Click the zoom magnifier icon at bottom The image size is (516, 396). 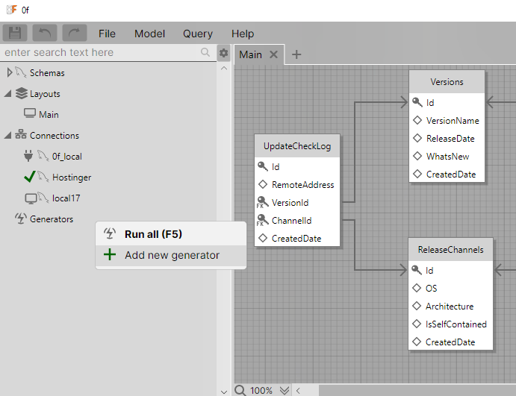tap(240, 391)
